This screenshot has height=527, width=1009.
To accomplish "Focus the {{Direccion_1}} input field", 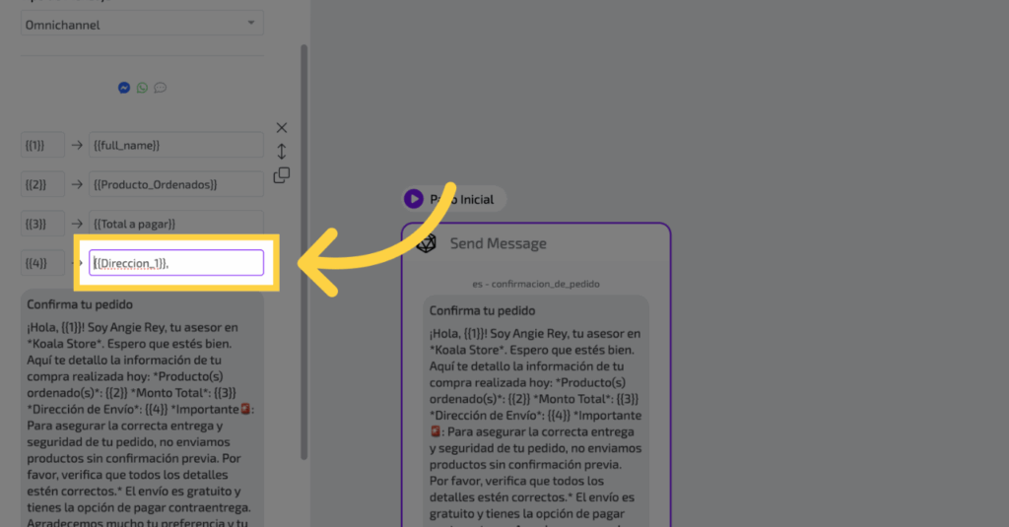I will click(x=175, y=263).
